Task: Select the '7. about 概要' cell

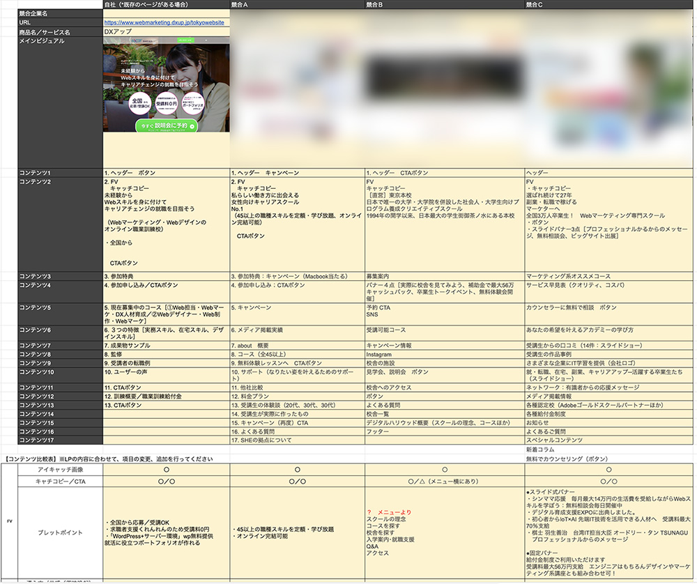Action: (x=298, y=346)
